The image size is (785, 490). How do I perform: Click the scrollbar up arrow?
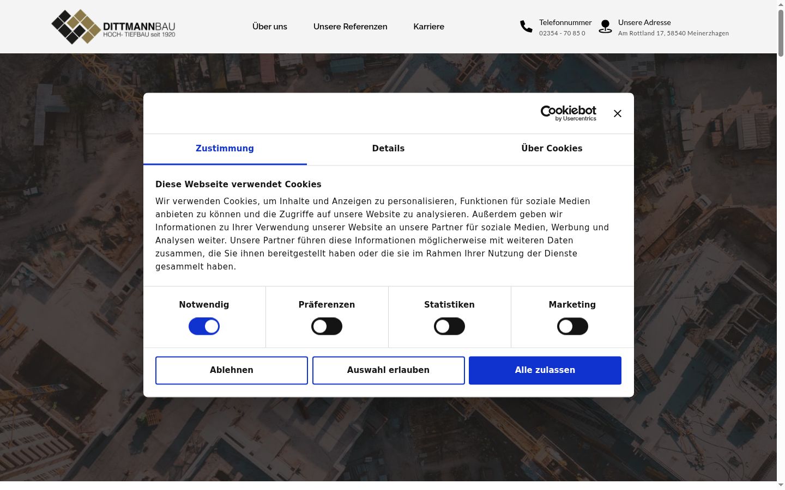781,4
